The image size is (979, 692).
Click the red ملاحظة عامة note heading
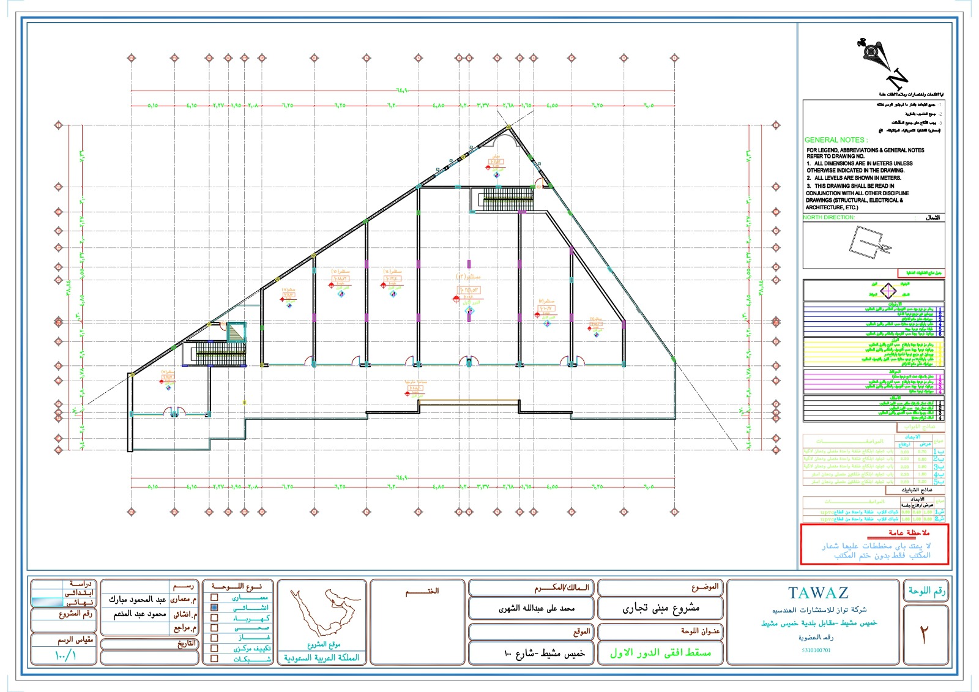tap(909, 532)
